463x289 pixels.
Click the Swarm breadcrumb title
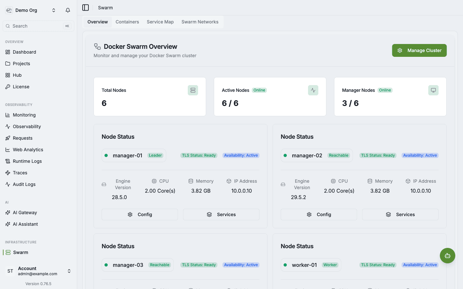coord(105,8)
